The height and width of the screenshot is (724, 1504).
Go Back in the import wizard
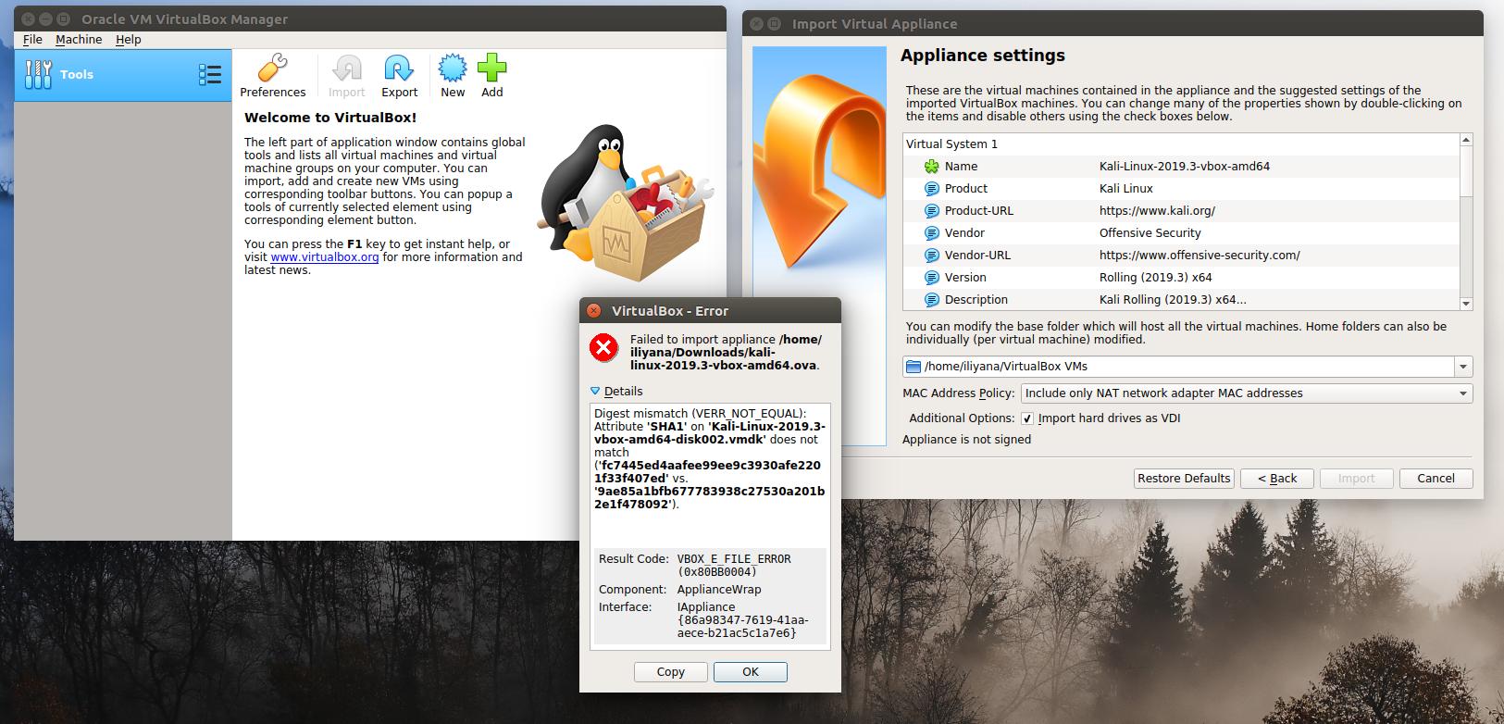click(x=1277, y=479)
